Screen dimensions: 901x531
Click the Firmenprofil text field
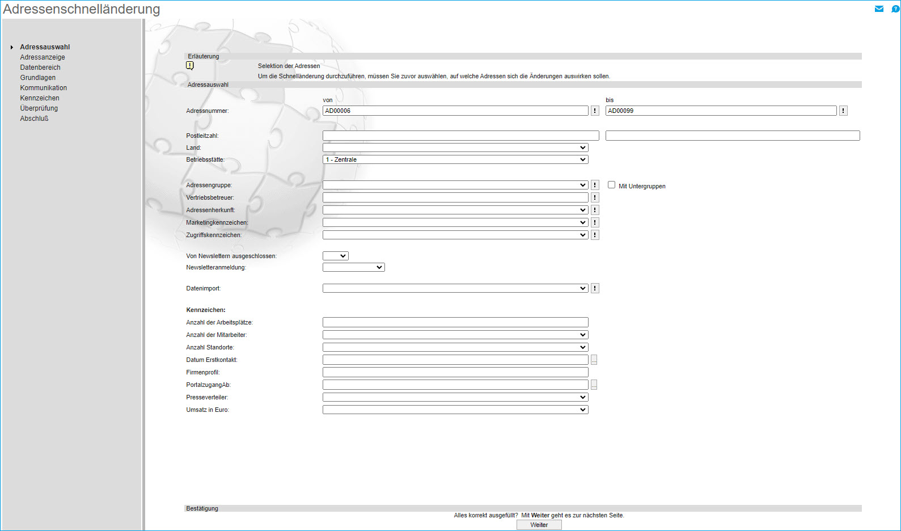coord(455,372)
